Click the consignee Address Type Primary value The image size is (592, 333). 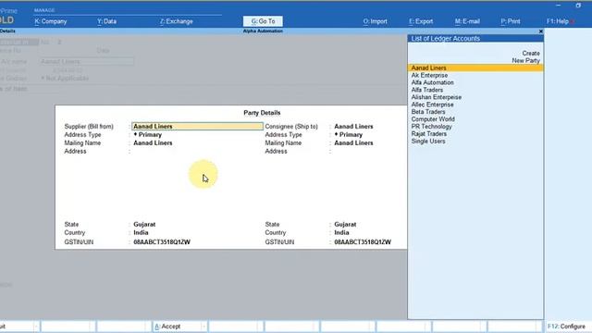[x=349, y=135]
